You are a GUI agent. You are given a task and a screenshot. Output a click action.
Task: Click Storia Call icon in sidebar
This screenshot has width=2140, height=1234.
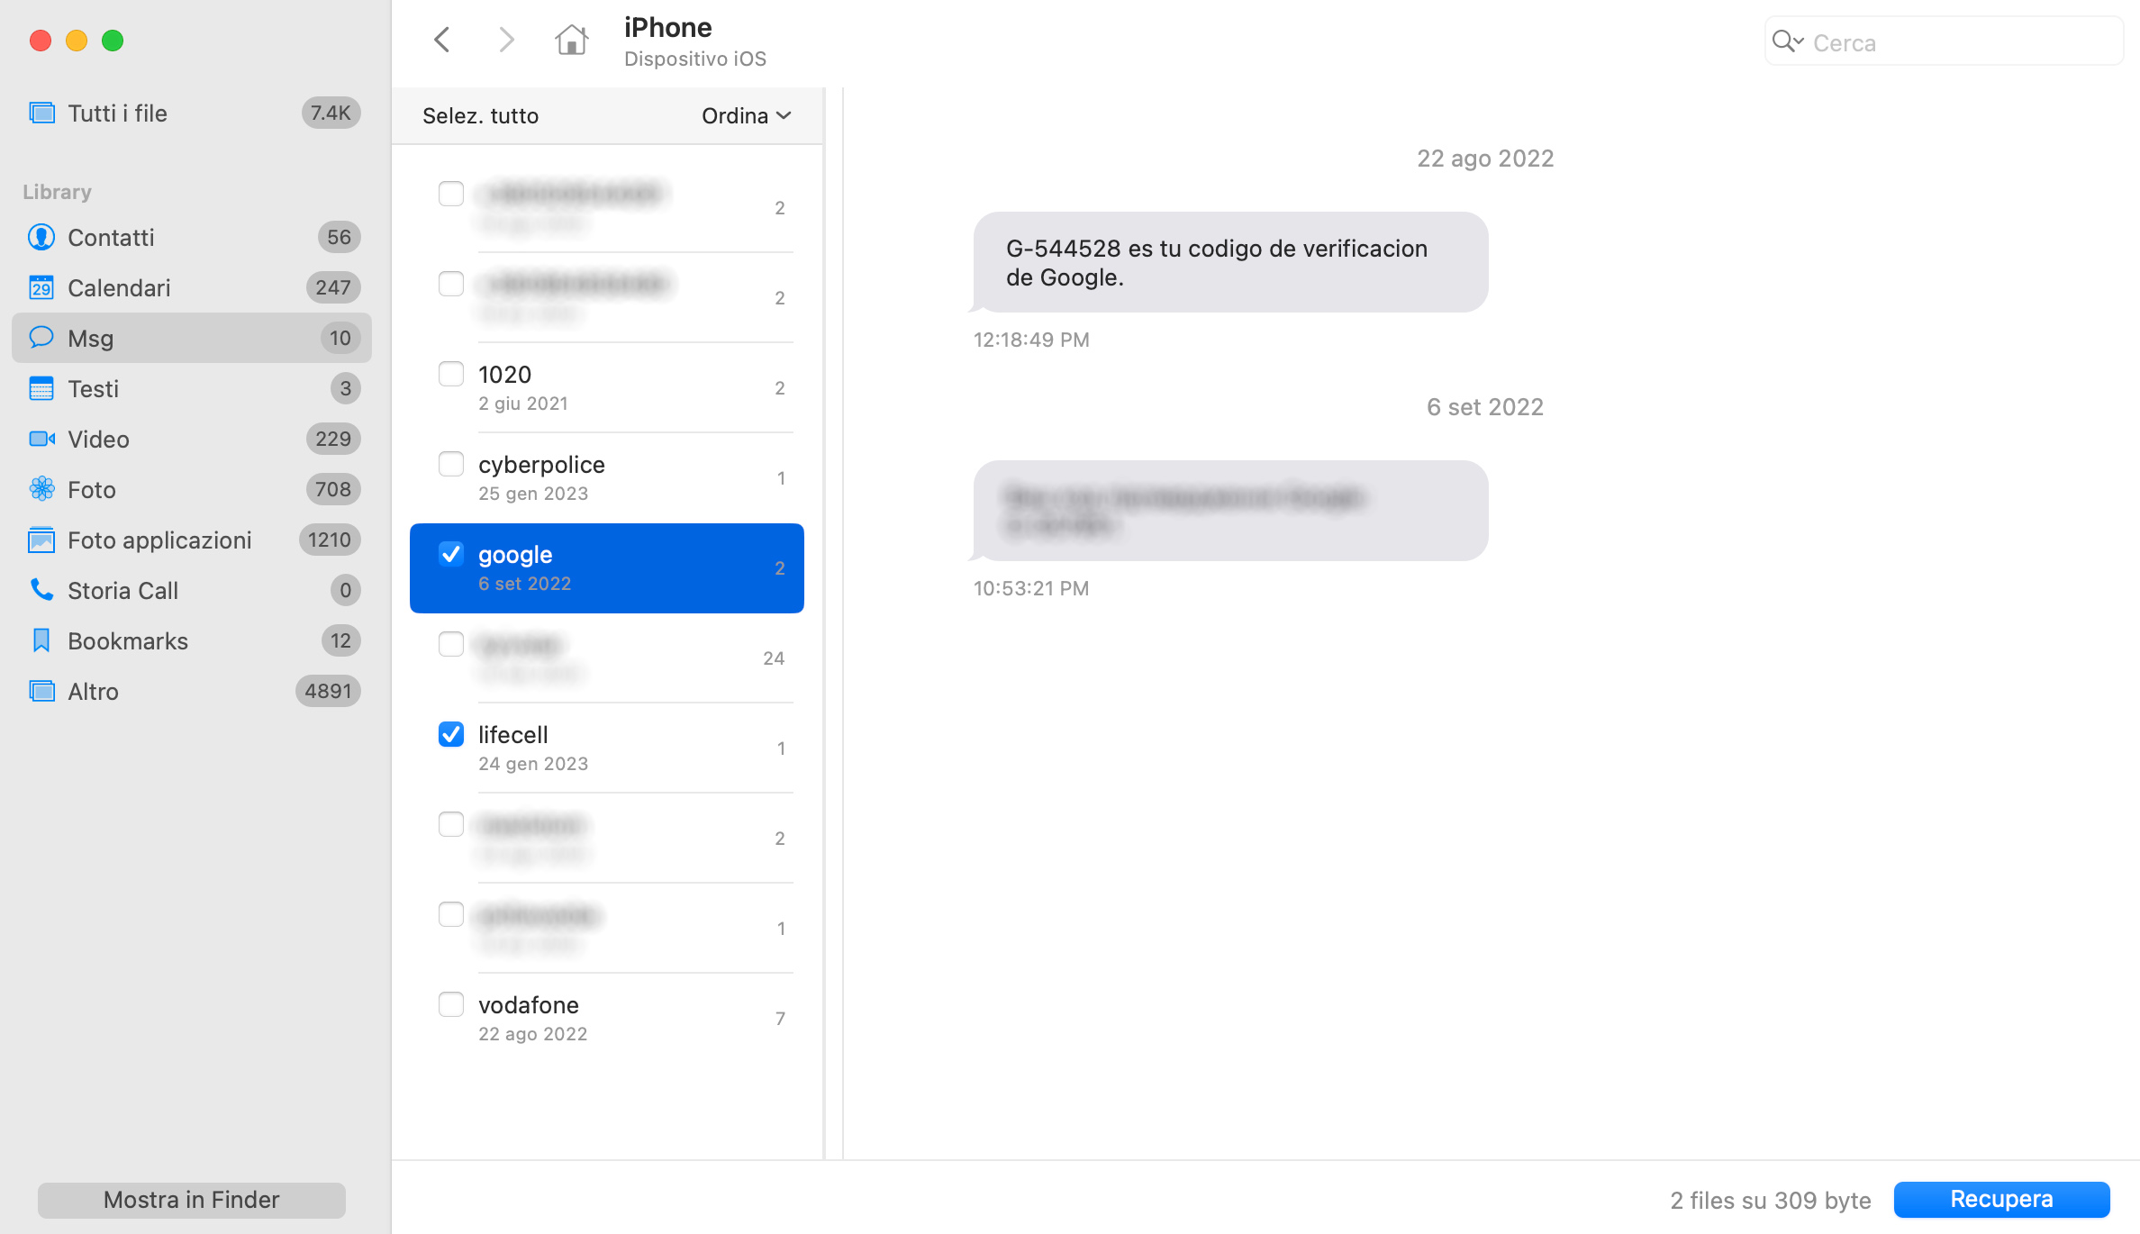tap(40, 591)
